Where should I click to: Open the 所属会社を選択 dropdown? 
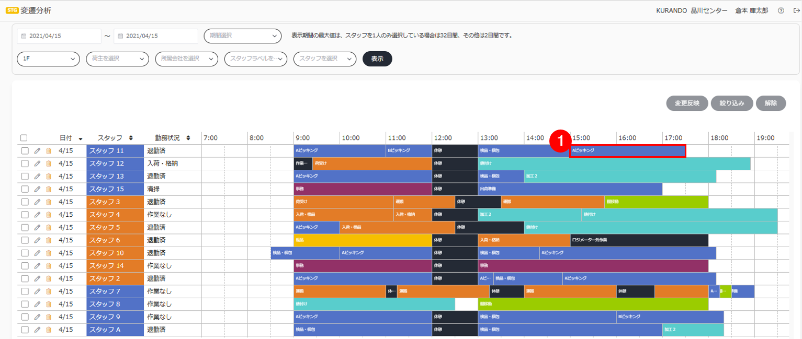pyautogui.click(x=186, y=59)
